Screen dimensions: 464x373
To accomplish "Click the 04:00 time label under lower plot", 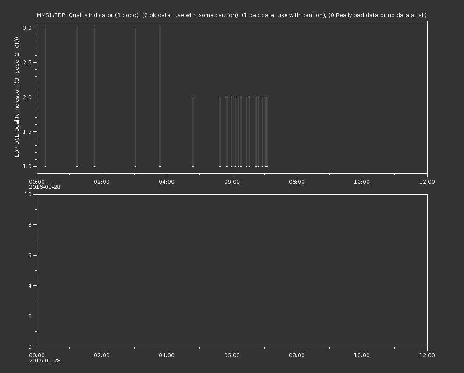I will pos(167,355).
